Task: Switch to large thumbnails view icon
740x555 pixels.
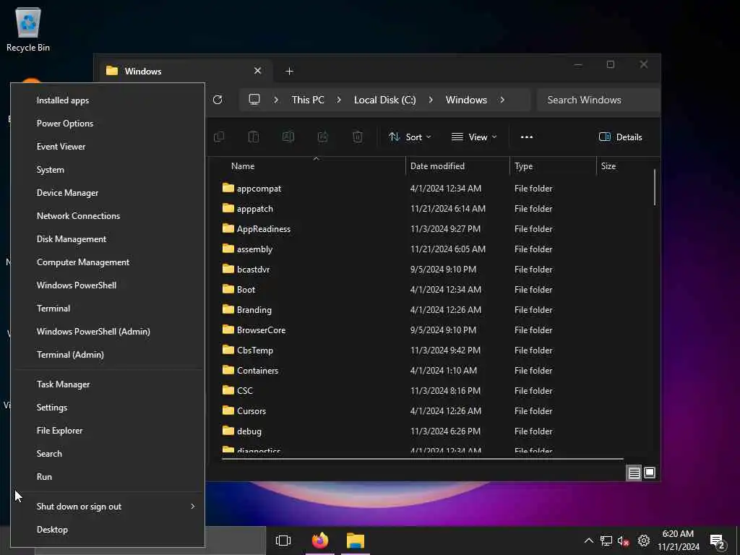Action: [650, 473]
